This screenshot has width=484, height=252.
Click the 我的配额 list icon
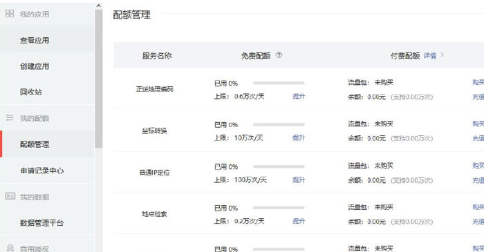click(10, 117)
